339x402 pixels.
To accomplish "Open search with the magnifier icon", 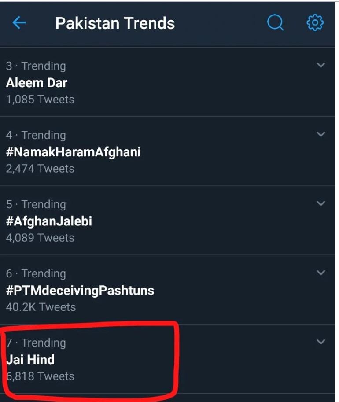I will coord(275,23).
